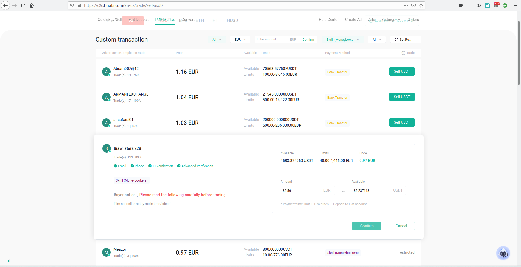This screenshot has width=521, height=267.
Task: Click the Trade column help icon
Action: [403, 53]
